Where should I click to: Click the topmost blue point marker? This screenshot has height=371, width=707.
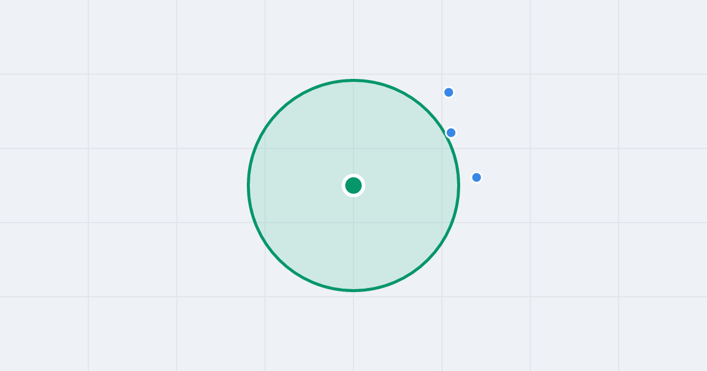(448, 92)
